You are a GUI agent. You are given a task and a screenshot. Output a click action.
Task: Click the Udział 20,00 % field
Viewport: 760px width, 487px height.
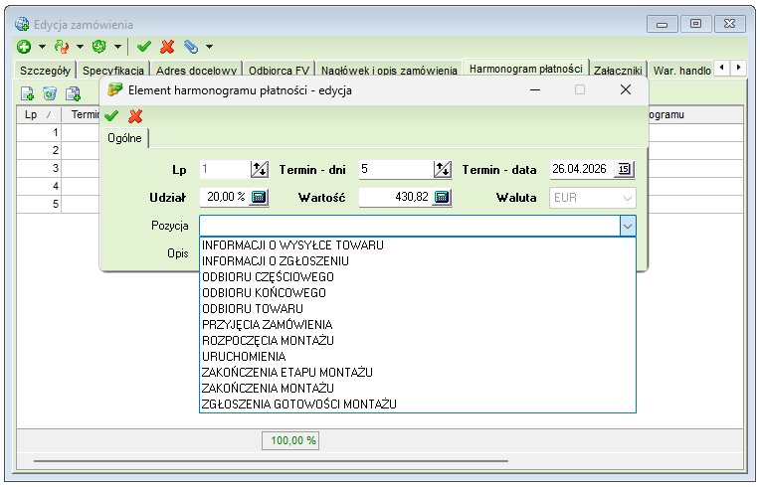tap(225, 197)
